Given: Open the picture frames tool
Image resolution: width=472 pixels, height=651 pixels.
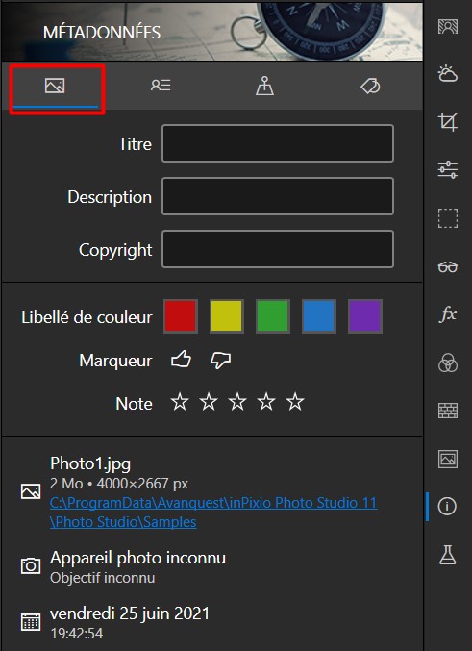Looking at the screenshot, I should coord(448,459).
